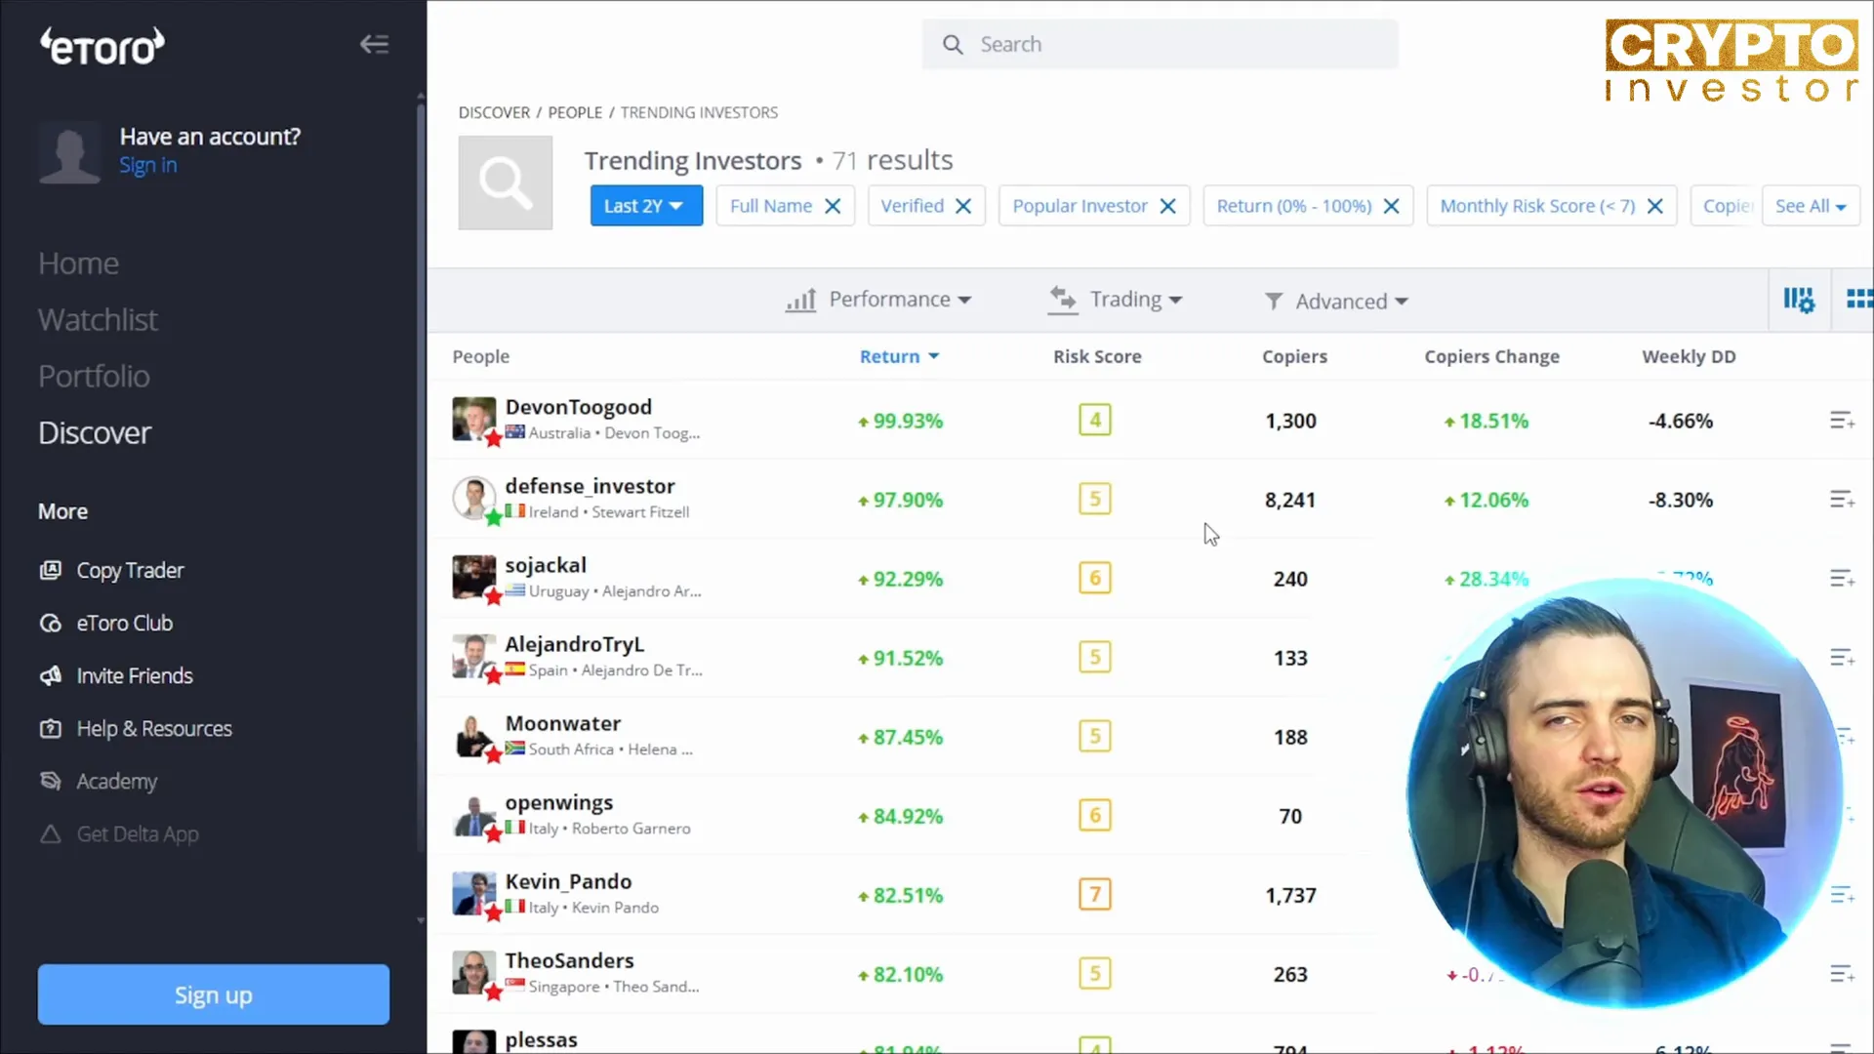Viewport: 1874px width, 1054px height.
Task: Add DevonToogood to watchlist icon
Action: click(1842, 421)
